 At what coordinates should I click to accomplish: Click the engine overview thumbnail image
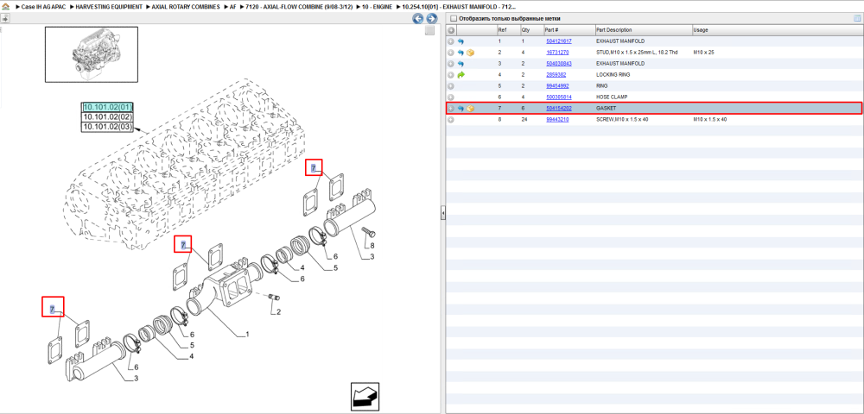click(92, 54)
